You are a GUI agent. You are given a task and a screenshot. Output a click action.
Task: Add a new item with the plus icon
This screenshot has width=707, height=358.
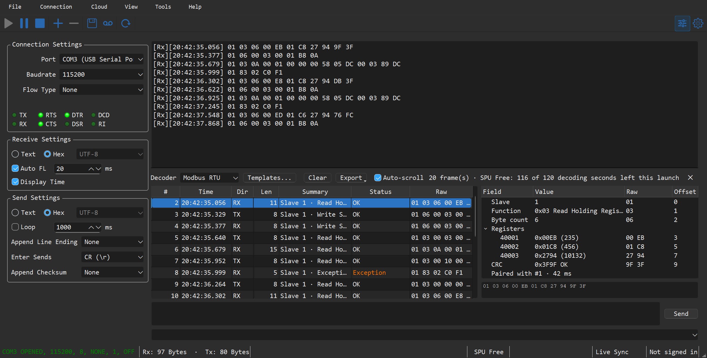58,23
